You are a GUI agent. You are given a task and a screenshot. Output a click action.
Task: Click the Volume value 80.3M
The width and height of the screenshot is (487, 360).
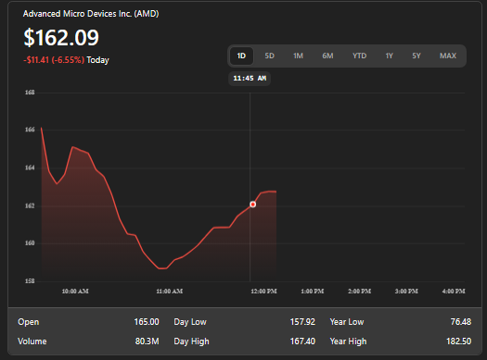(147, 341)
